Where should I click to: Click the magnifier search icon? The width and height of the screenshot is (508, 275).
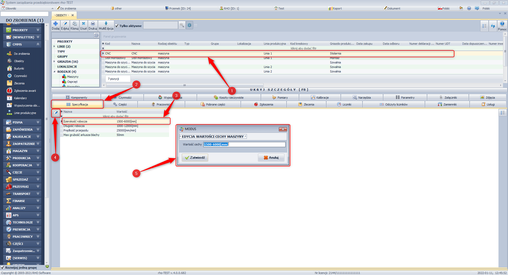coord(182,25)
